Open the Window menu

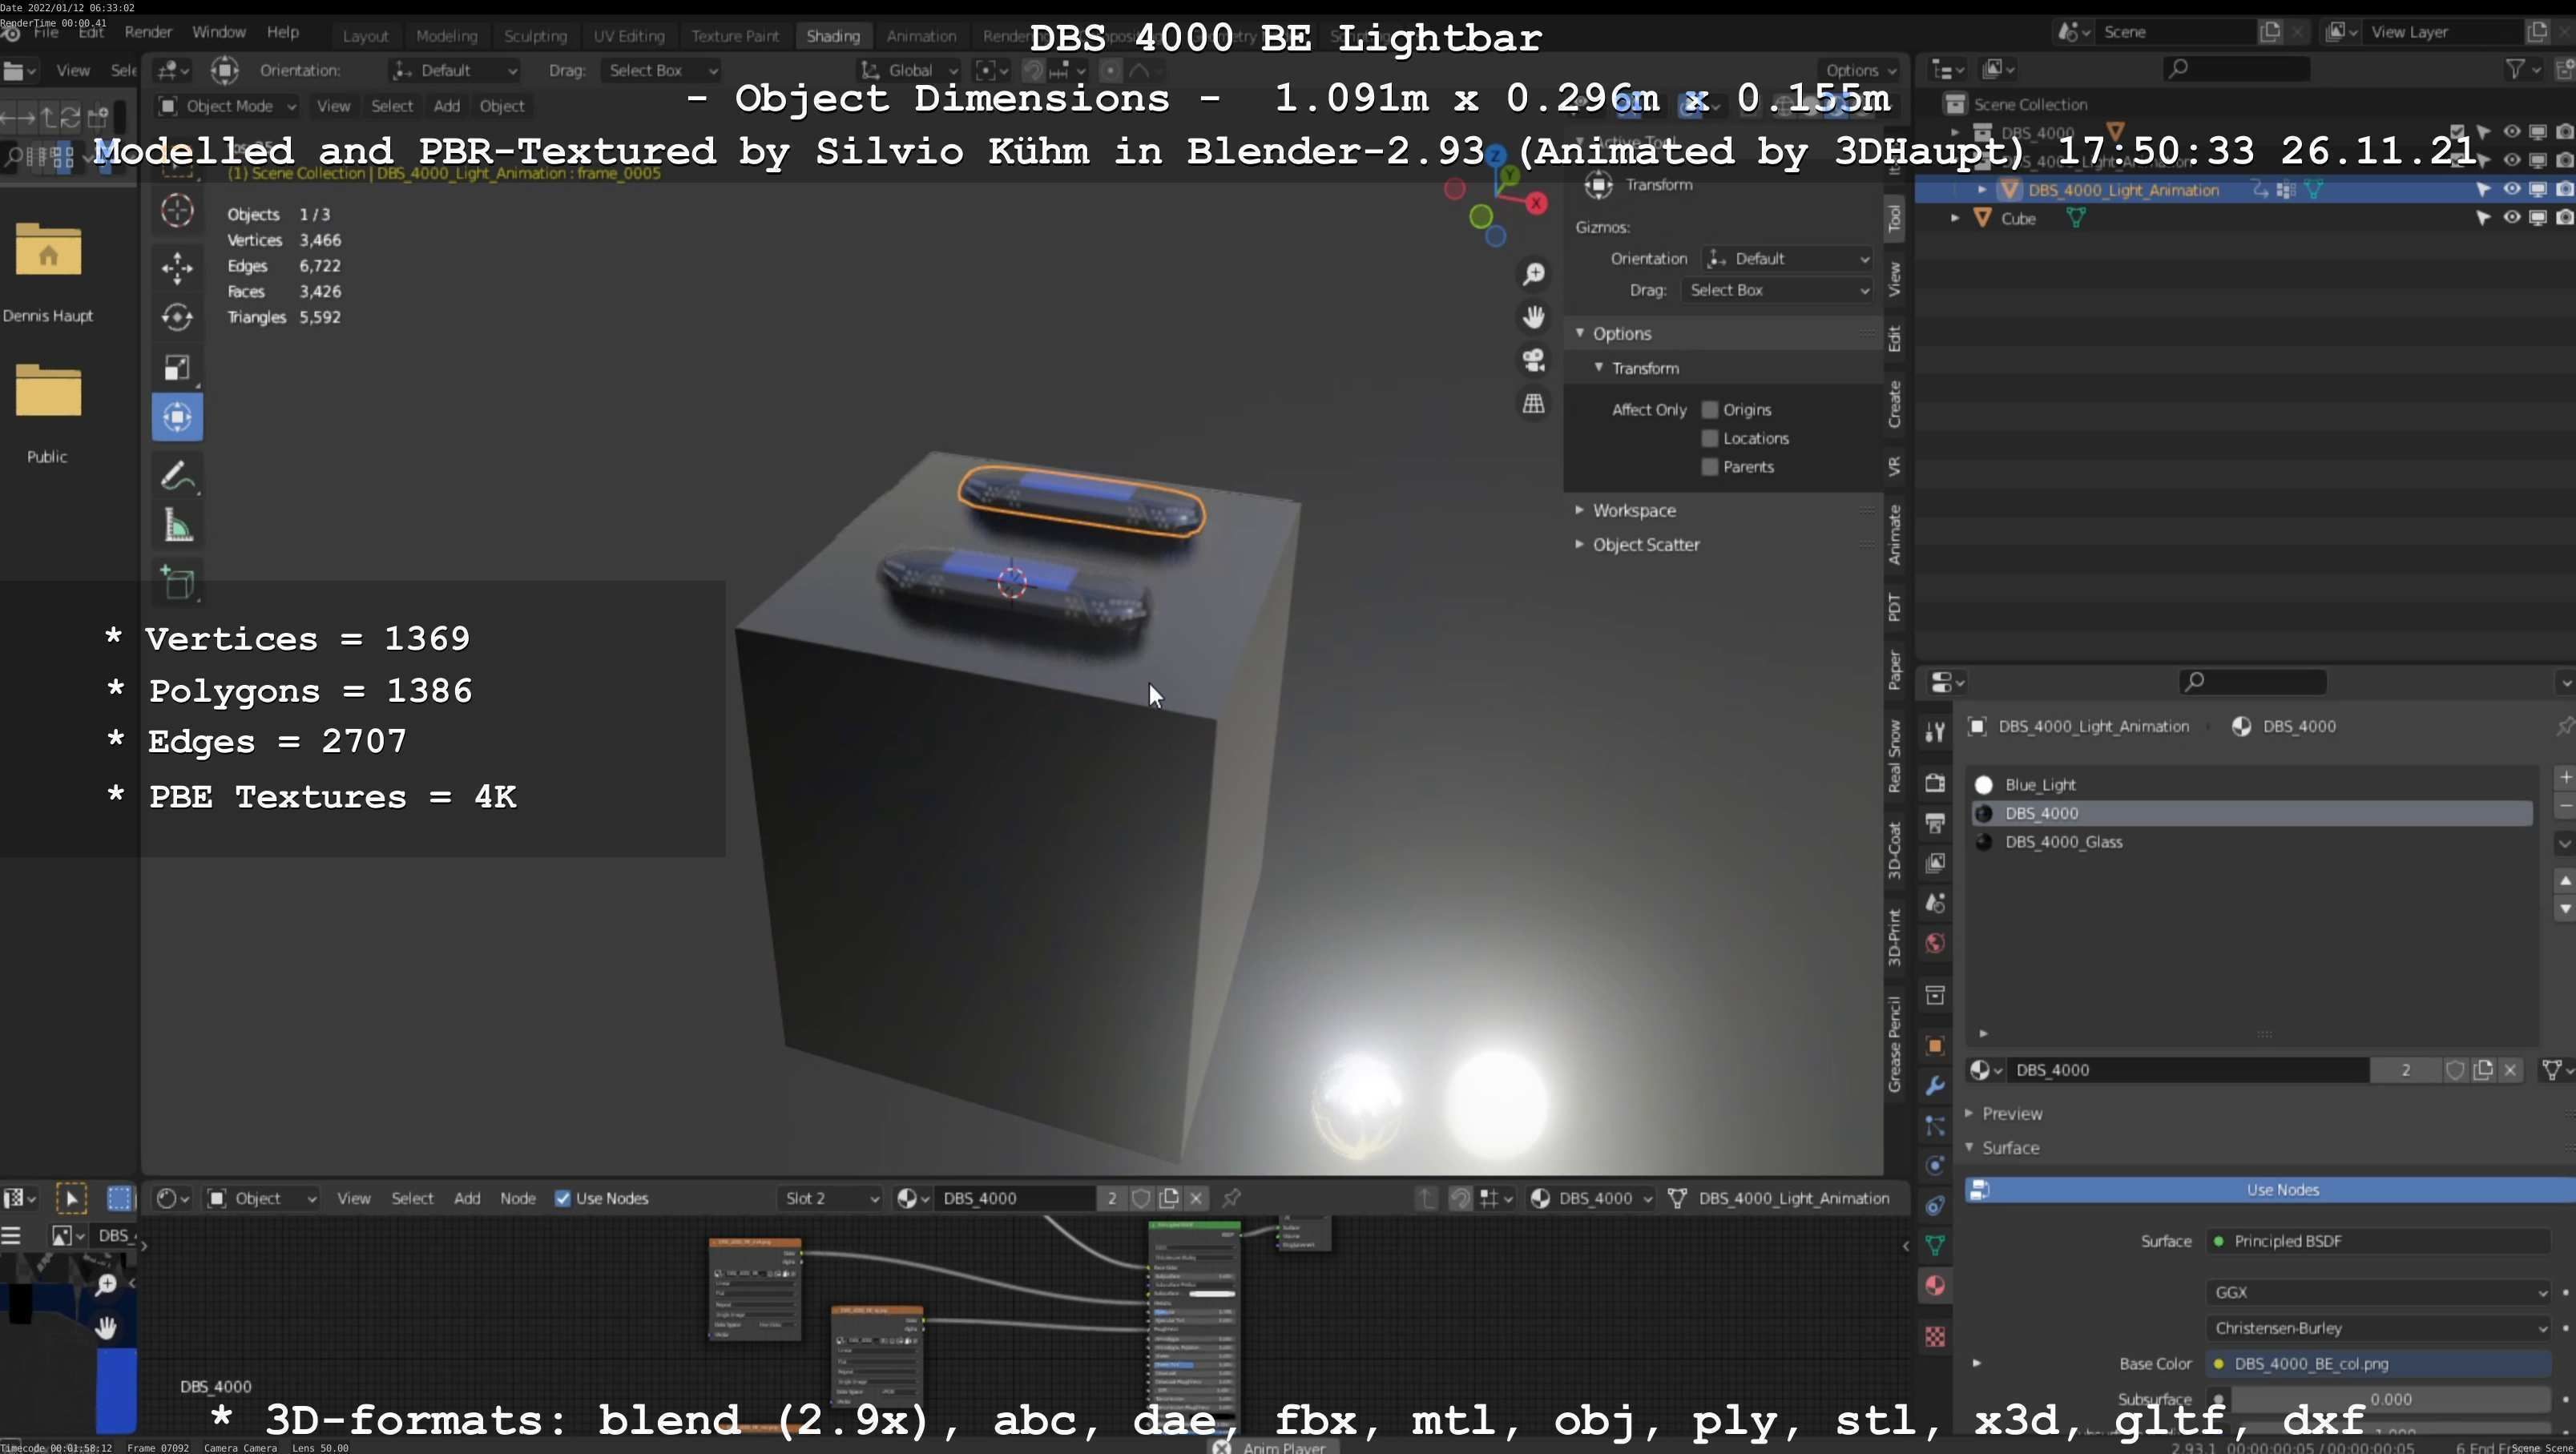218,32
